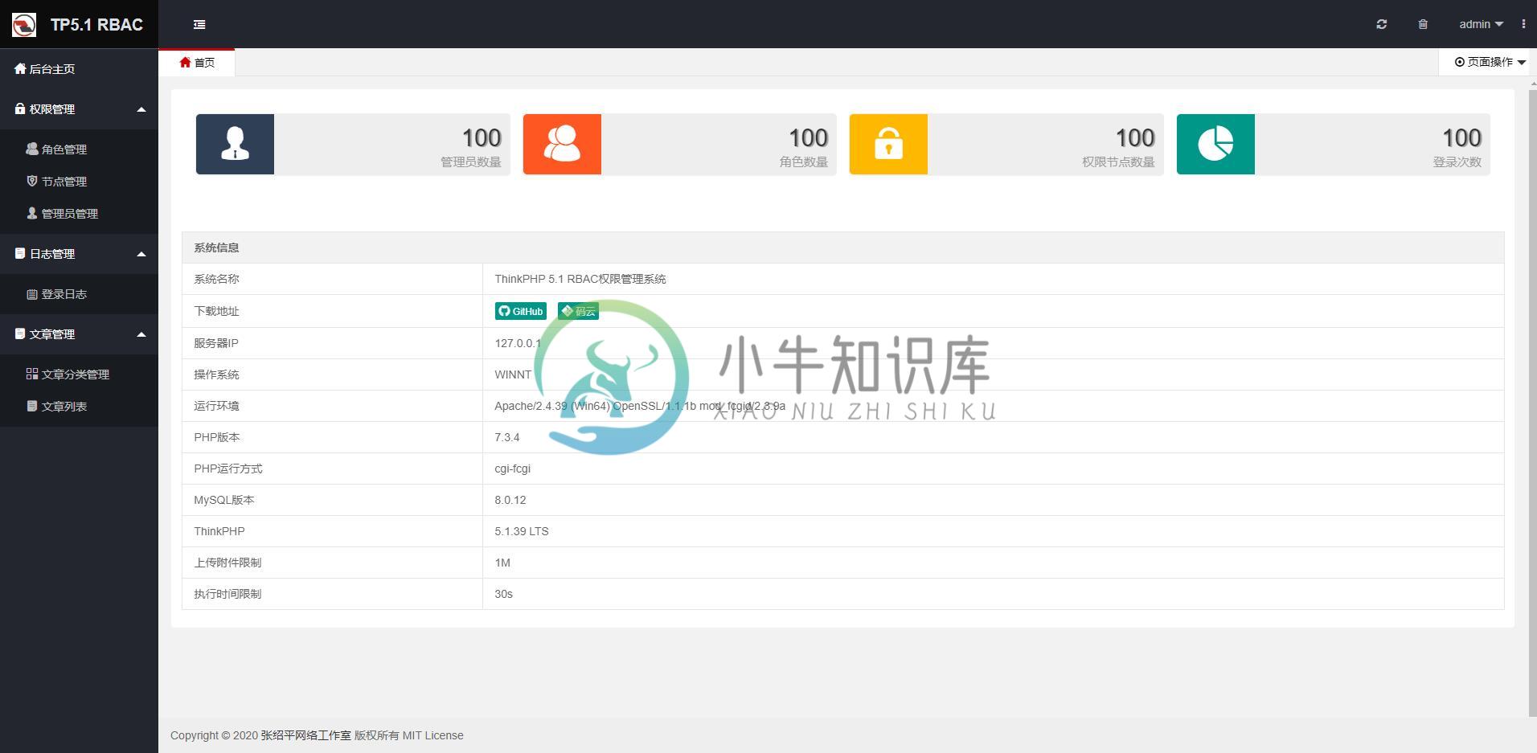This screenshot has height=753, width=1537.
Task: Toggle the sidebar collapse icon
Action: [199, 25]
